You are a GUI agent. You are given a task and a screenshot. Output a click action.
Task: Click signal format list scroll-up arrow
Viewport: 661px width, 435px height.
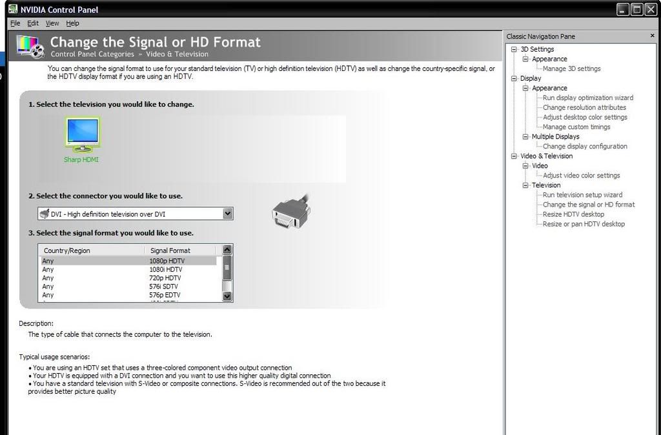227,250
